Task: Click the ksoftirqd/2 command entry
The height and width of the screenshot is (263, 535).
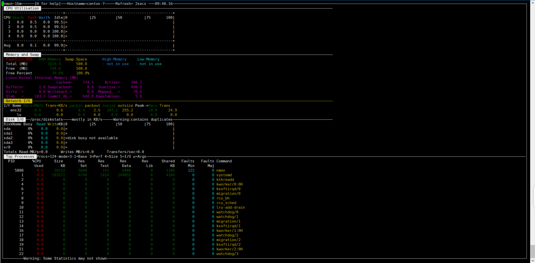Action: coord(228,244)
